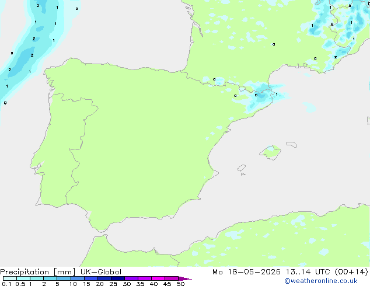Click the 25–30 mm dark blue legend box
The width and height of the screenshot is (370, 286).
pyautogui.click(x=117, y=278)
